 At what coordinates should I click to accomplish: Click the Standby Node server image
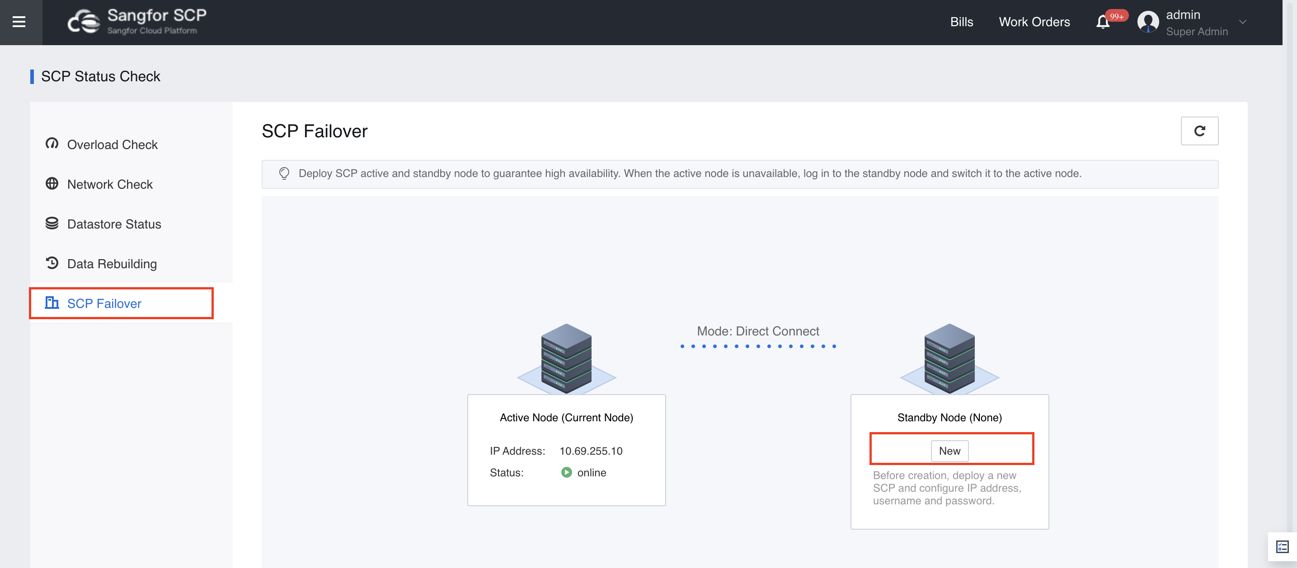tap(949, 358)
